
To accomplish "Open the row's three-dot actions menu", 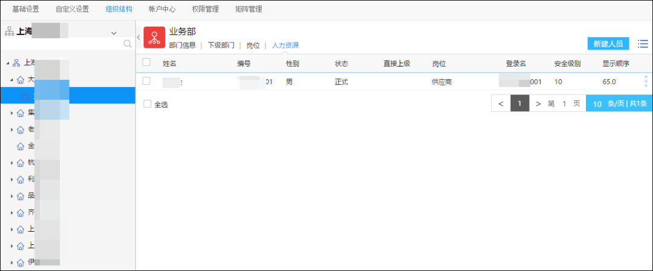I will click(646, 81).
